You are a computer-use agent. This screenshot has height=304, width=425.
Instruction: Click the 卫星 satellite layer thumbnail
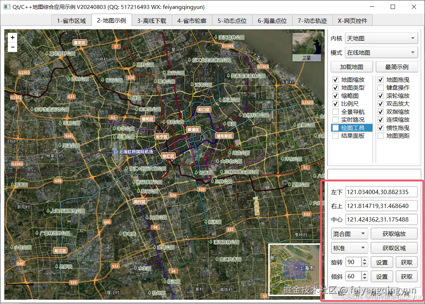click(x=306, y=47)
